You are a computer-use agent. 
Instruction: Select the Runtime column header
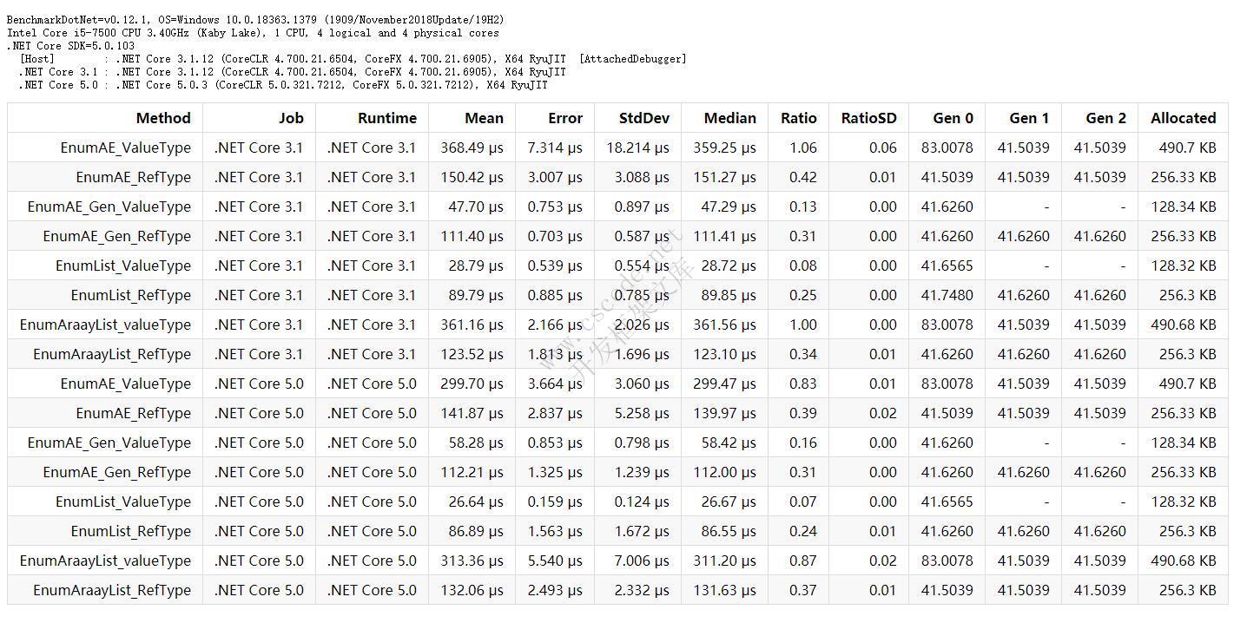(386, 118)
